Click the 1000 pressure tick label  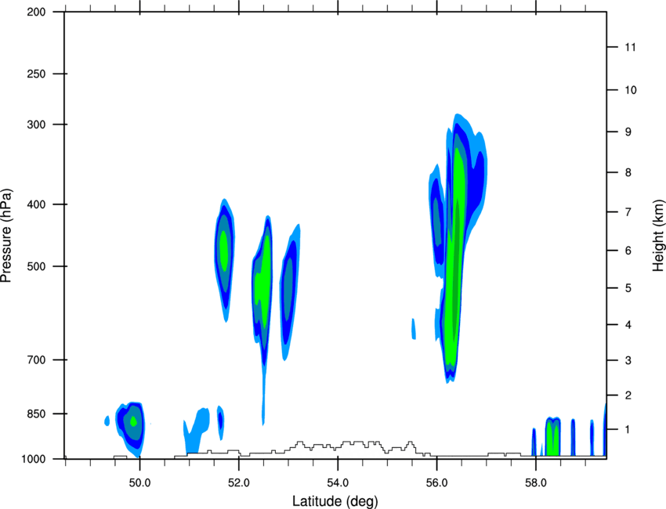tap(34, 460)
